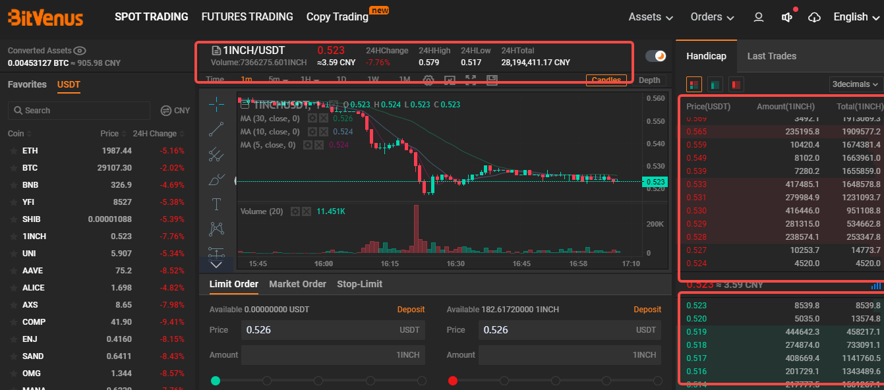This screenshot has width=884, height=390.
Task: Set chart interval to 1D
Action: click(341, 80)
